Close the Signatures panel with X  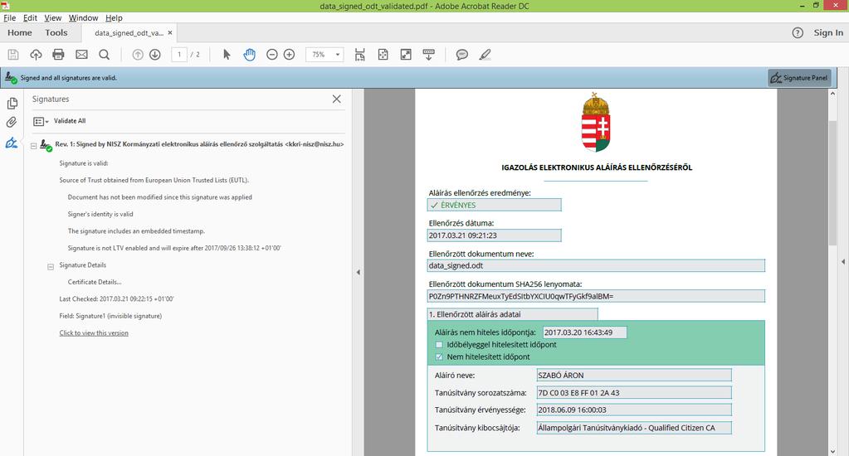[x=336, y=99]
